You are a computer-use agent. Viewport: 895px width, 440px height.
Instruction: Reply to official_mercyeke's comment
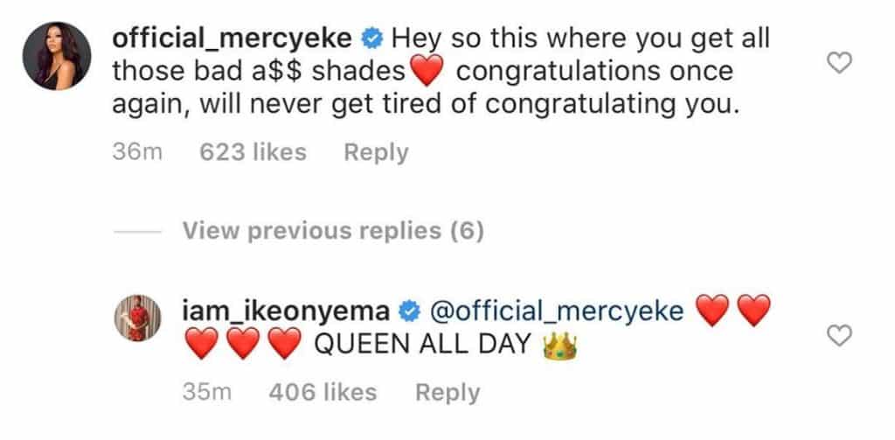tap(376, 152)
